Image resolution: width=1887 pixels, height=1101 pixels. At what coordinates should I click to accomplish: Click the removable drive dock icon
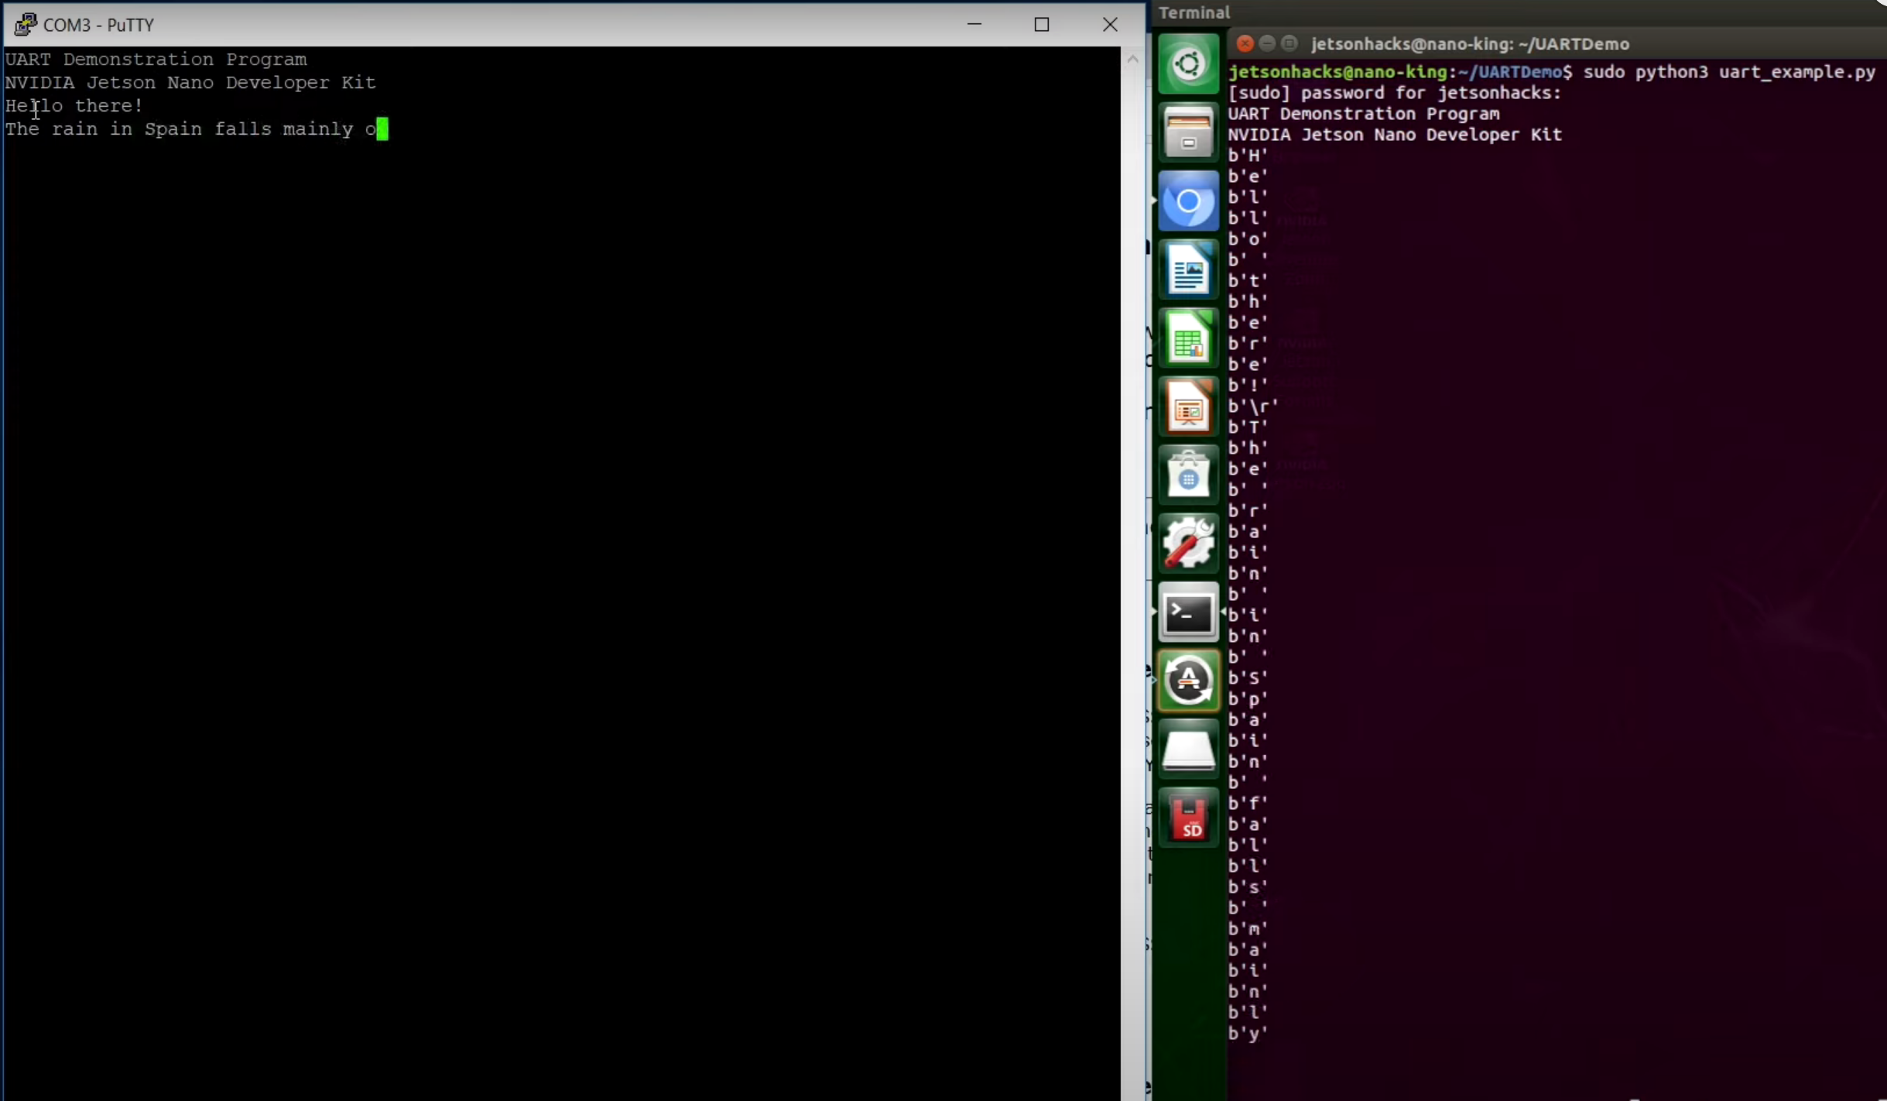pyautogui.click(x=1188, y=749)
